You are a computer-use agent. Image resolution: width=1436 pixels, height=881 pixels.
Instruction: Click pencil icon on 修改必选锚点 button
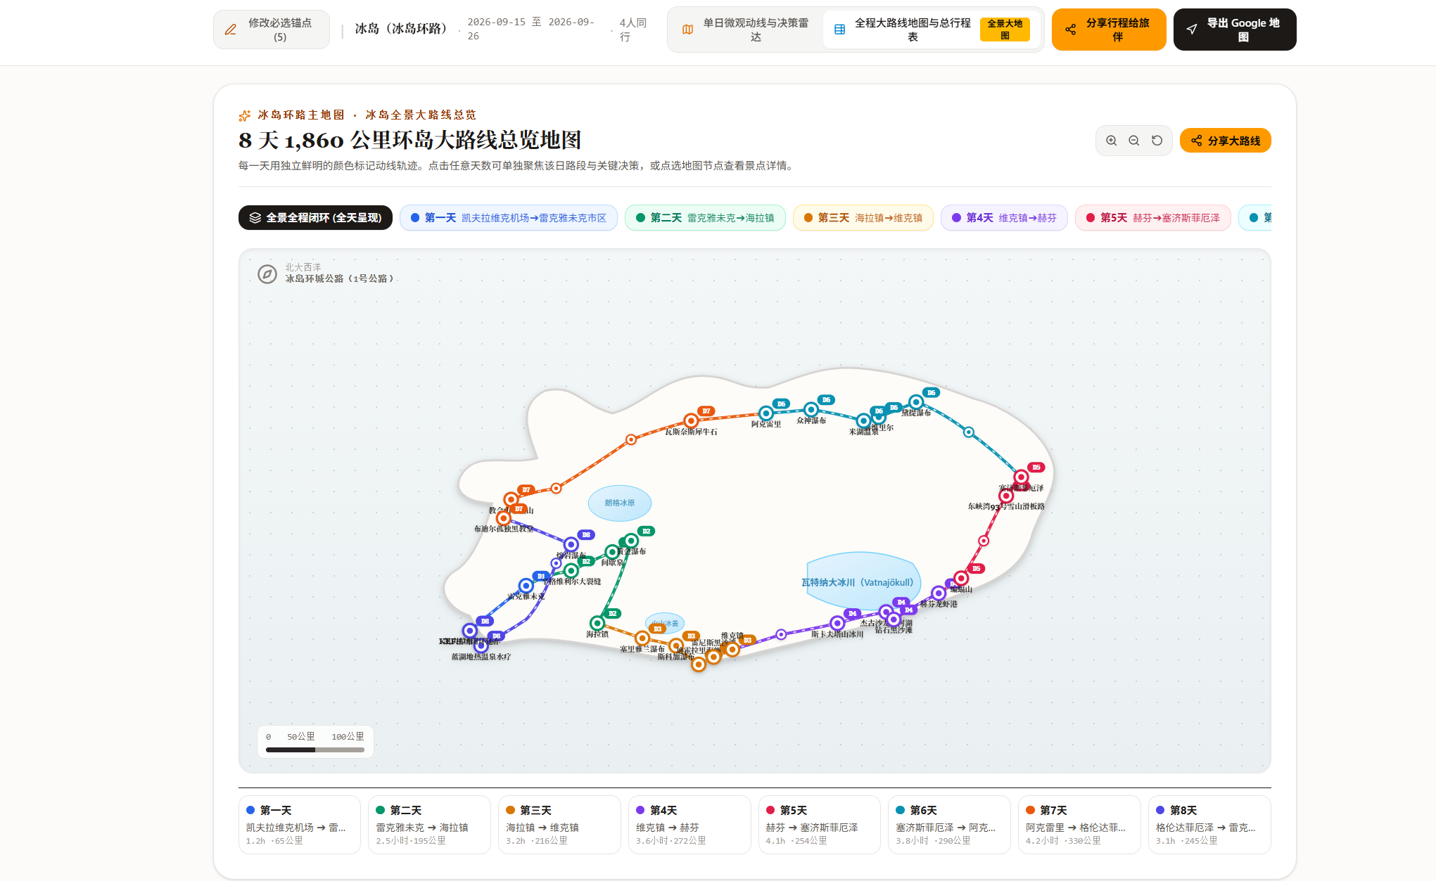pos(231,30)
